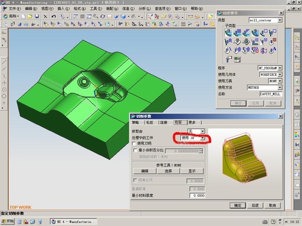Click the 名称 CAVITY_MILL input field

click(271, 94)
